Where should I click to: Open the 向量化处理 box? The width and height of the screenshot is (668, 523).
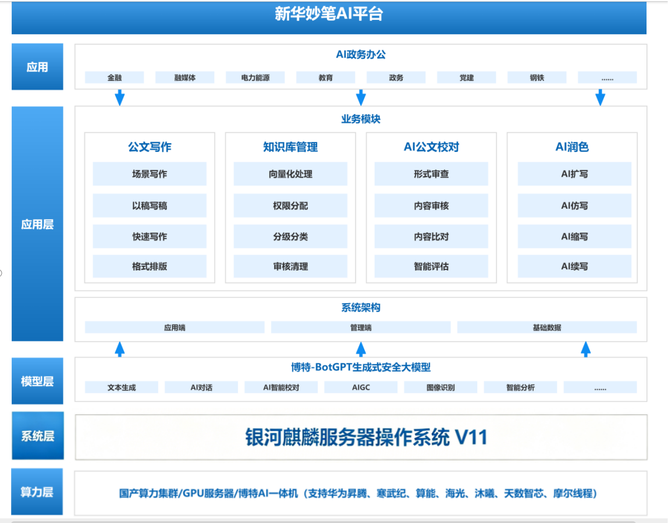click(x=290, y=174)
